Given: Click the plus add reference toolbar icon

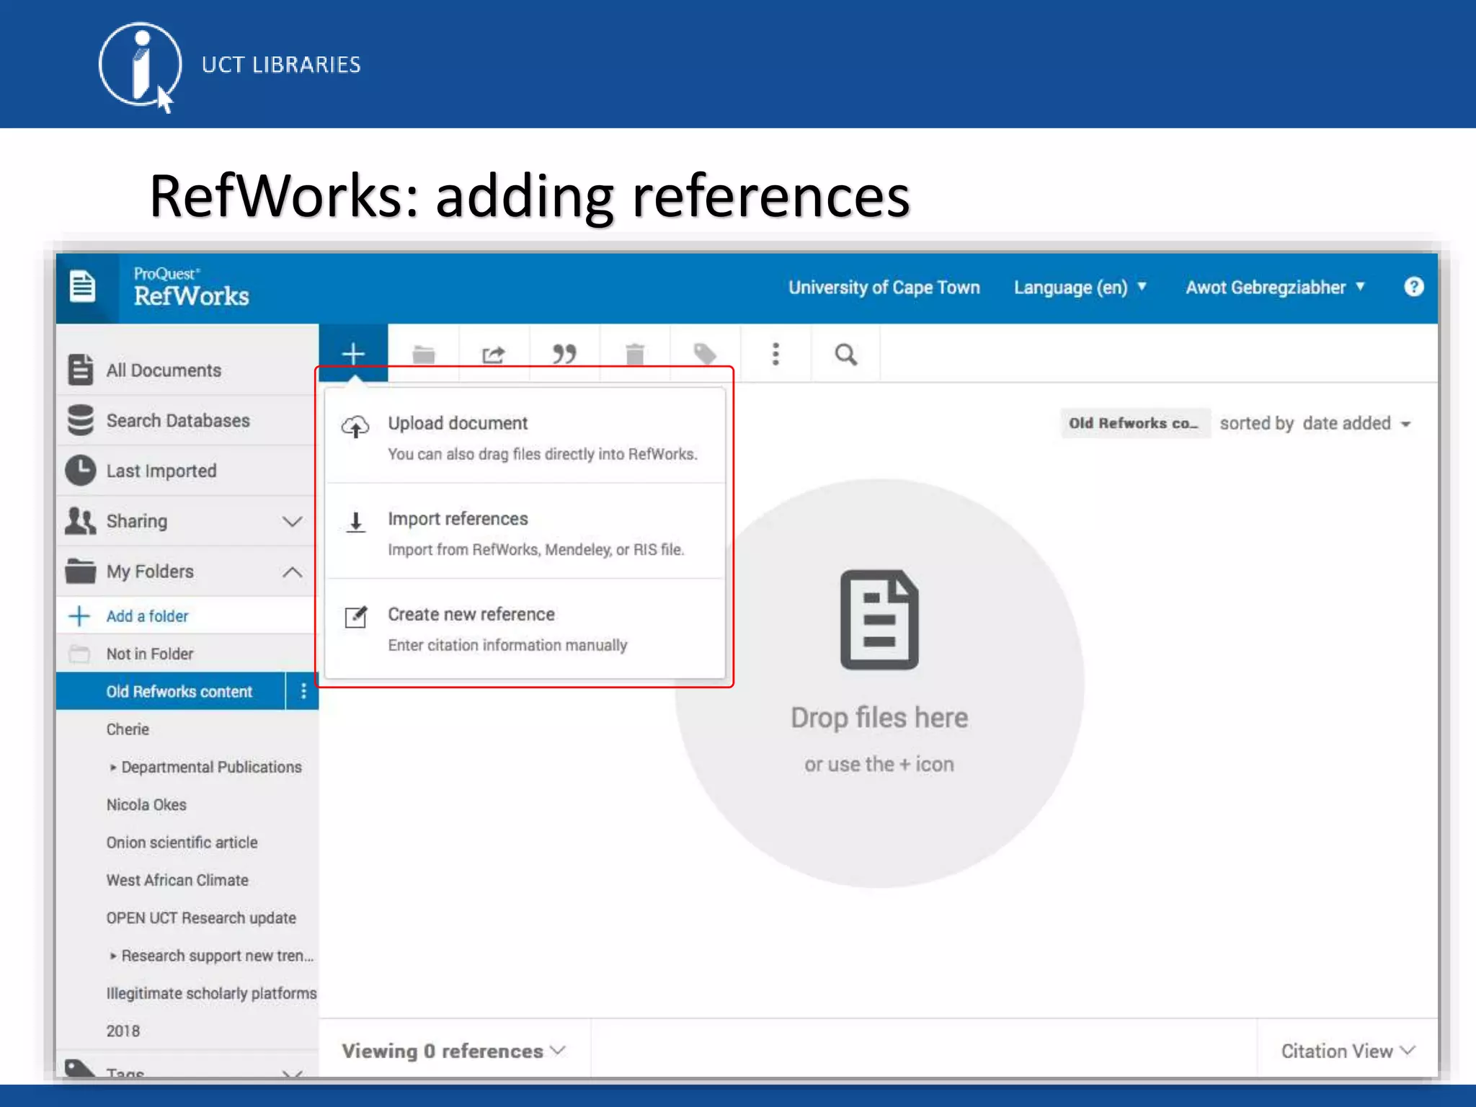Looking at the screenshot, I should (x=353, y=354).
